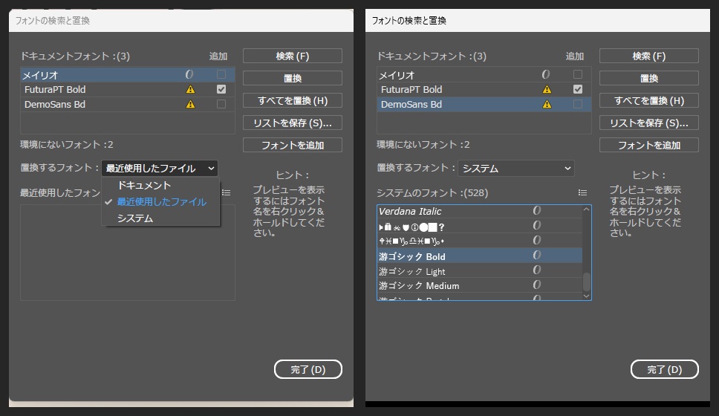The height and width of the screenshot is (416, 719).
Task: Click system font list scrollbar thumb
Action: (x=587, y=282)
